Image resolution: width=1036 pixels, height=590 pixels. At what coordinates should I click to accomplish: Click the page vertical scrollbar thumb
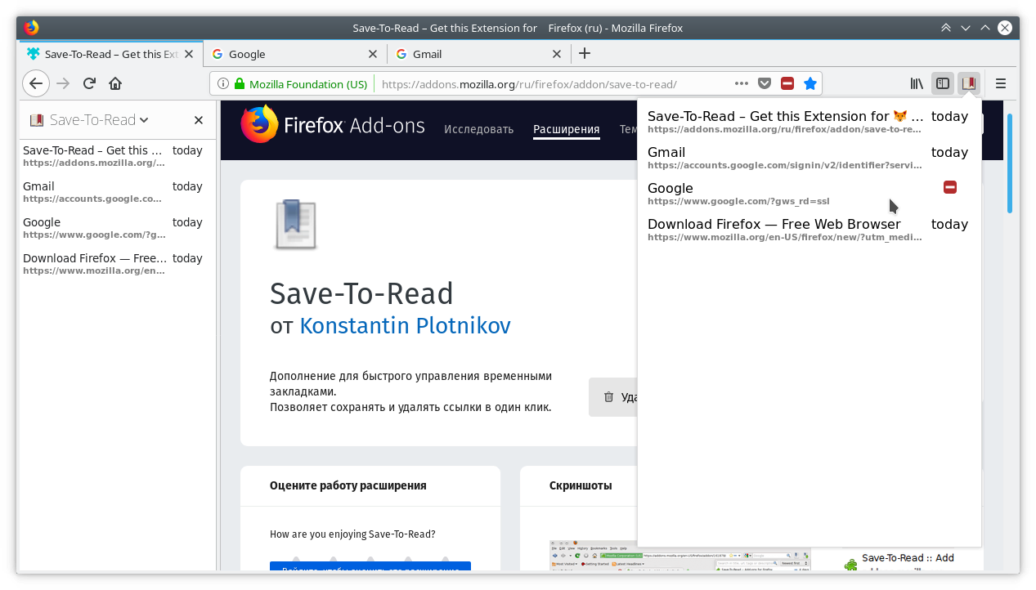coord(1009,163)
